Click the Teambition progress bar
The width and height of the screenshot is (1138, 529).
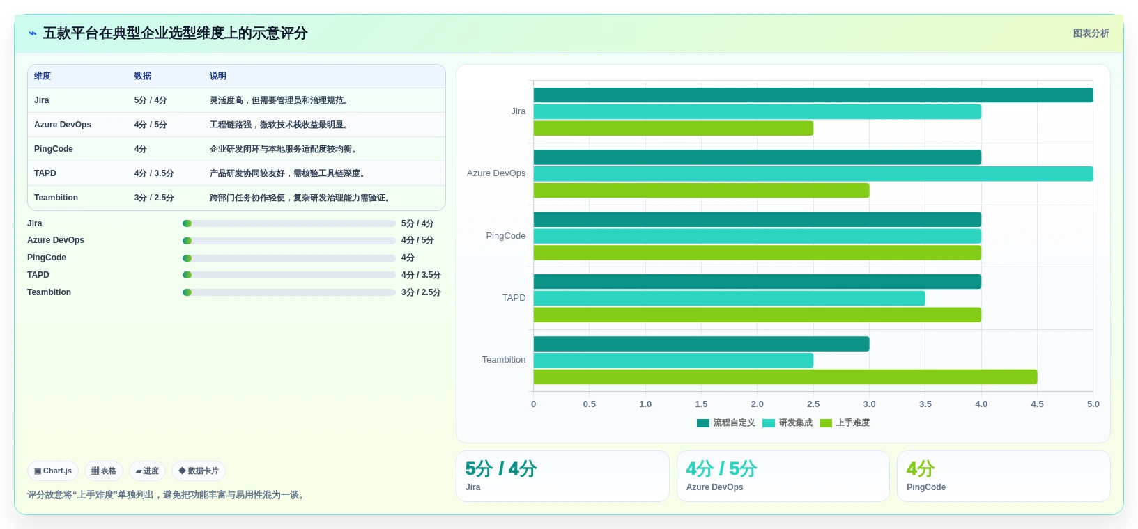click(x=289, y=292)
